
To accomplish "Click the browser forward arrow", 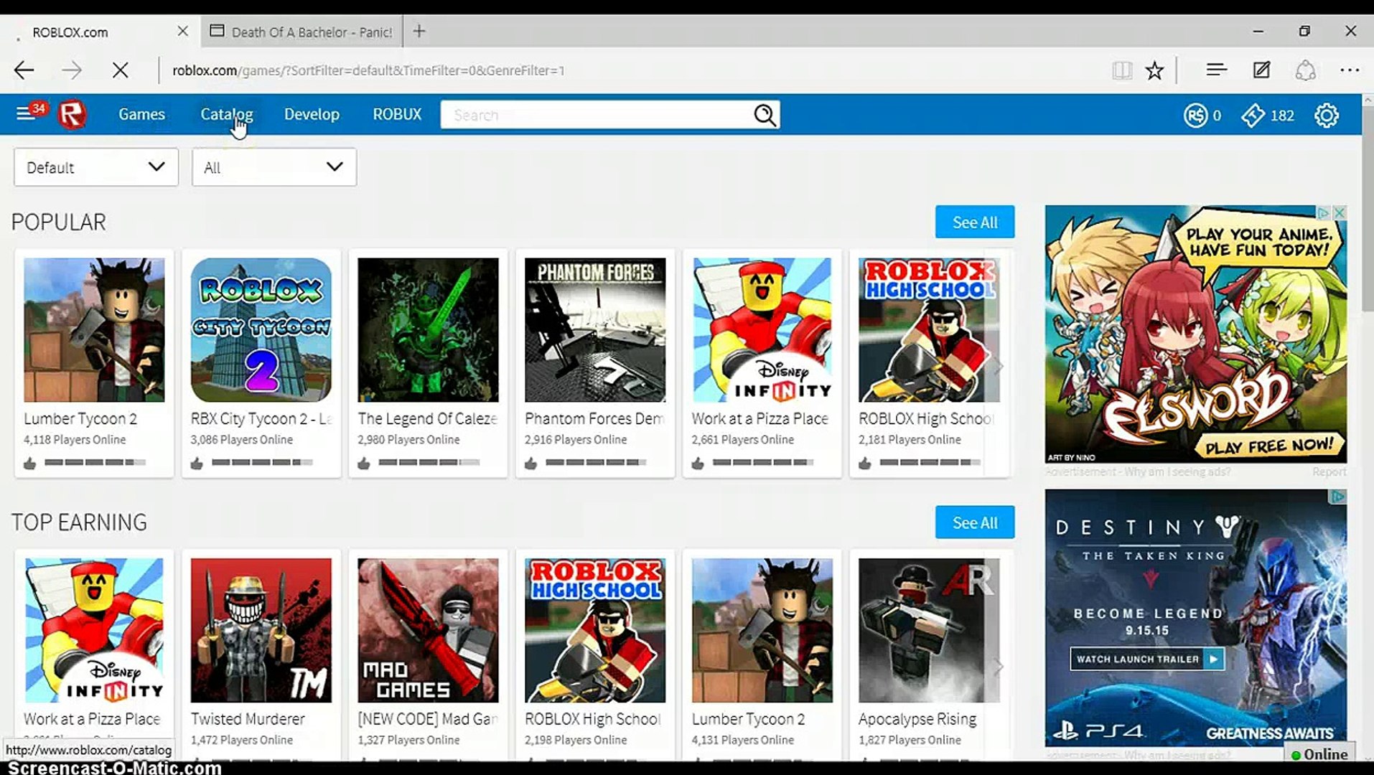I will click(x=72, y=70).
